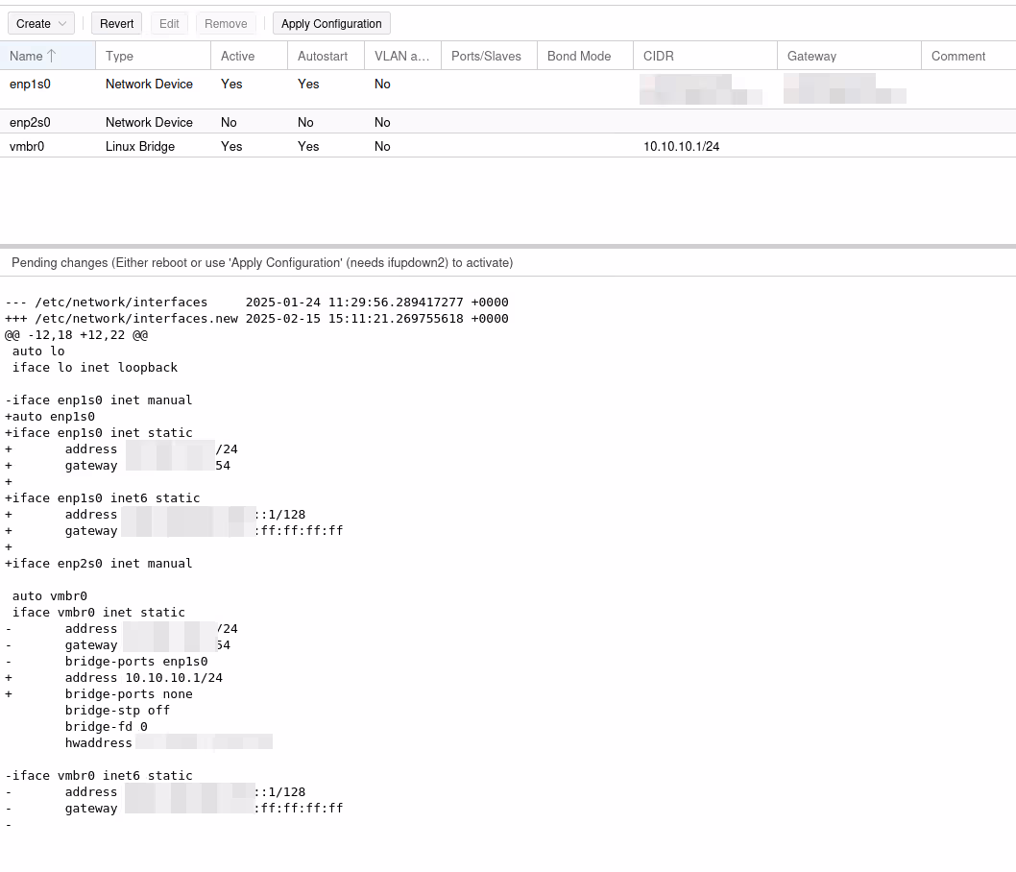Click the Revert button

pyautogui.click(x=116, y=24)
